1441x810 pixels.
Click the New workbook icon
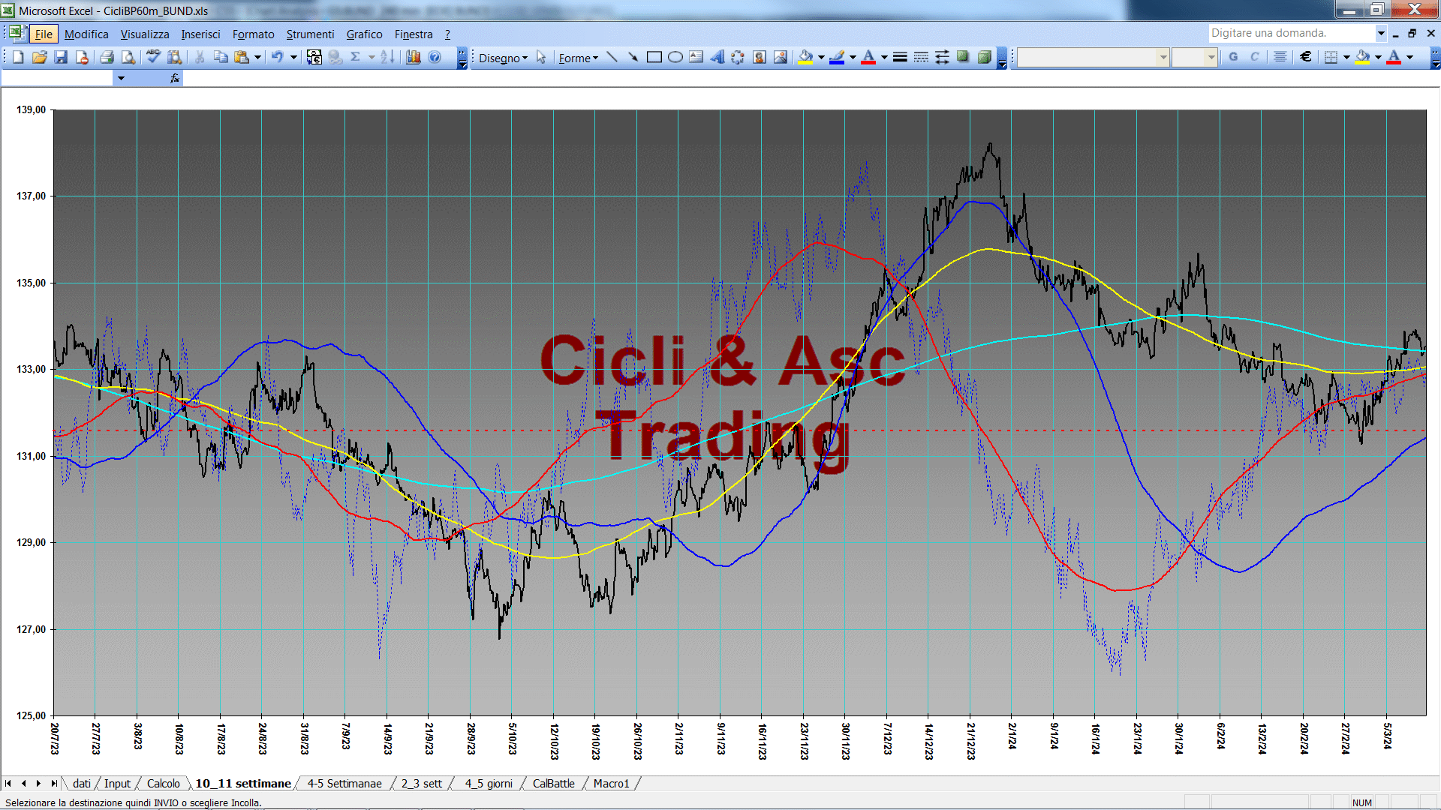tap(18, 57)
